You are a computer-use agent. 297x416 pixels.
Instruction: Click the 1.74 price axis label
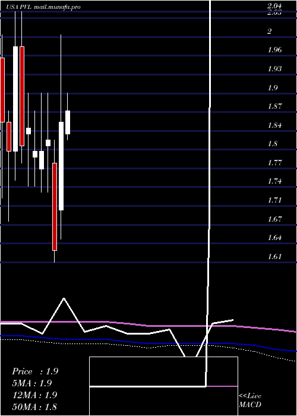[x=274, y=181]
